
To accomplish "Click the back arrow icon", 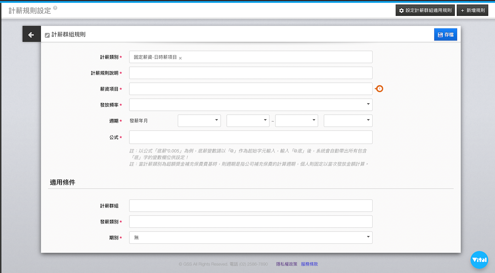I will 31,35.
